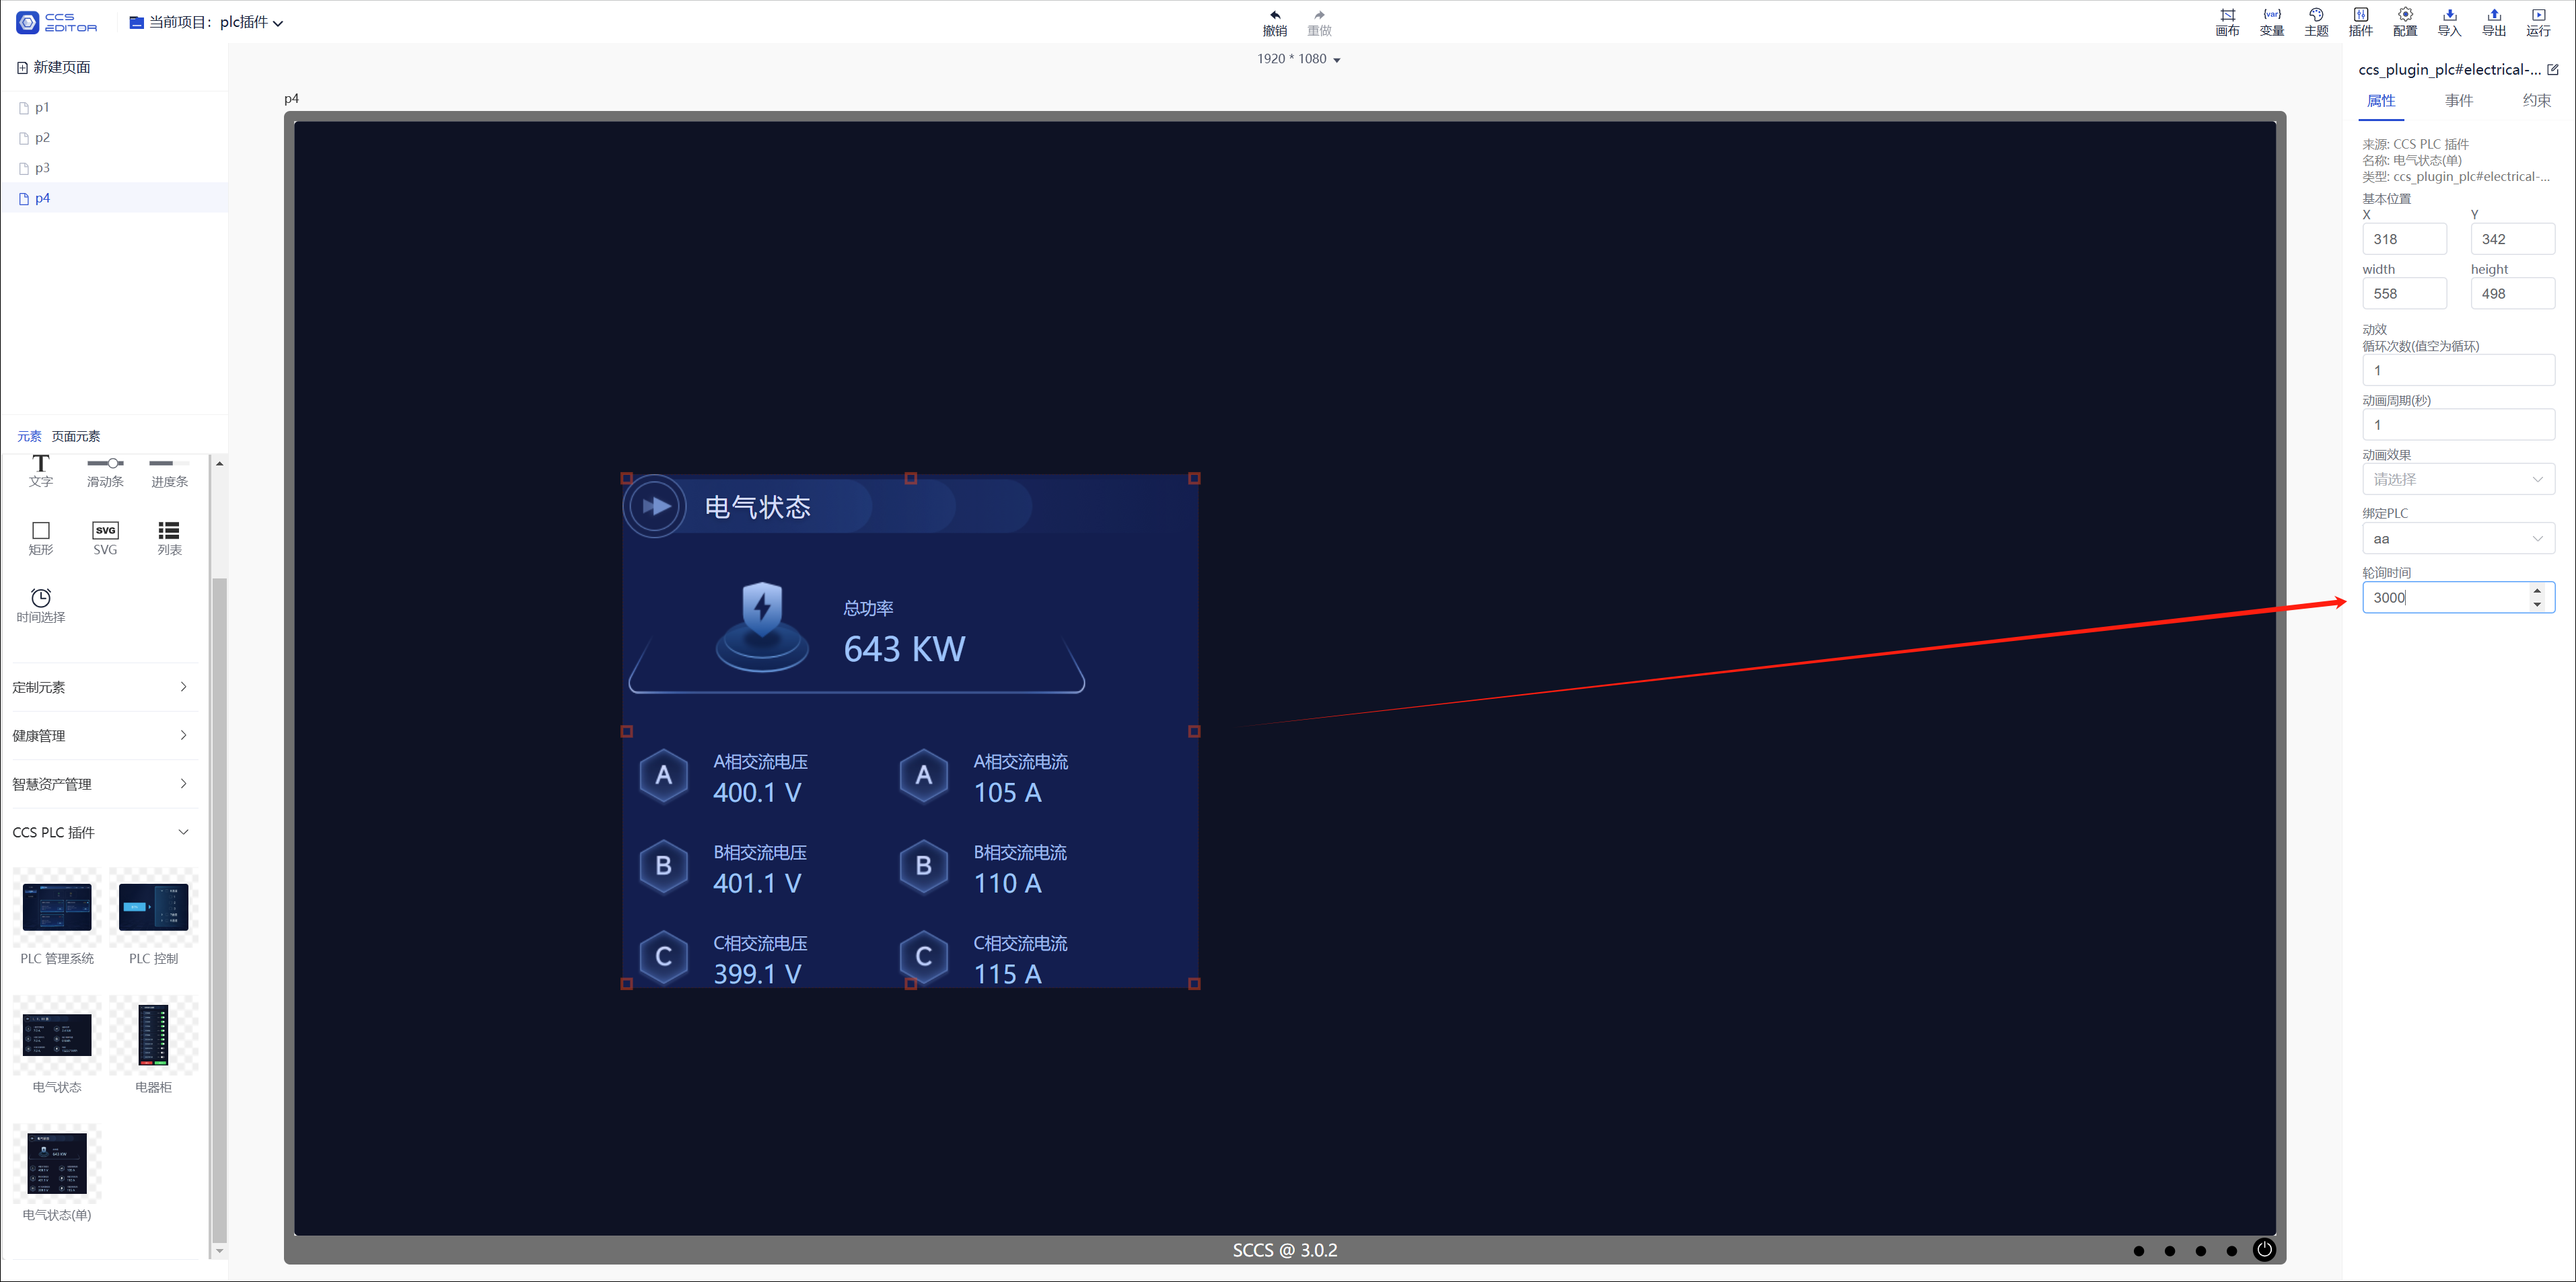Image resolution: width=2576 pixels, height=1282 pixels.
Task: Click the 400.1 V A-phase voltage value
Action: [757, 794]
